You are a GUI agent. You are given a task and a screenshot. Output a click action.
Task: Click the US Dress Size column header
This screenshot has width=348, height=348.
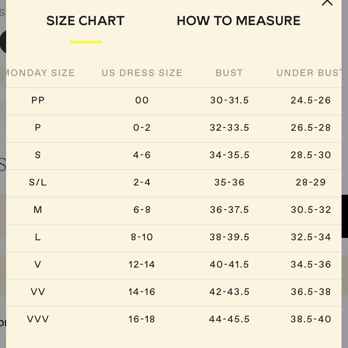click(x=142, y=73)
